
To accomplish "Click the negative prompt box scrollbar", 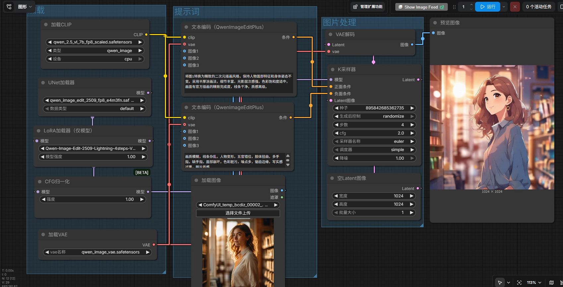I will [x=288, y=160].
